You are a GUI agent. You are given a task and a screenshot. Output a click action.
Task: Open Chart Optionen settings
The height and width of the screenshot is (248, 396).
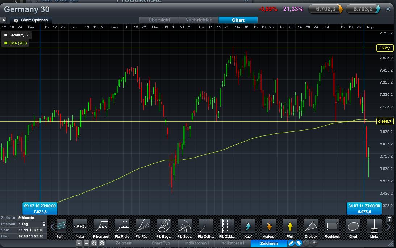31,20
